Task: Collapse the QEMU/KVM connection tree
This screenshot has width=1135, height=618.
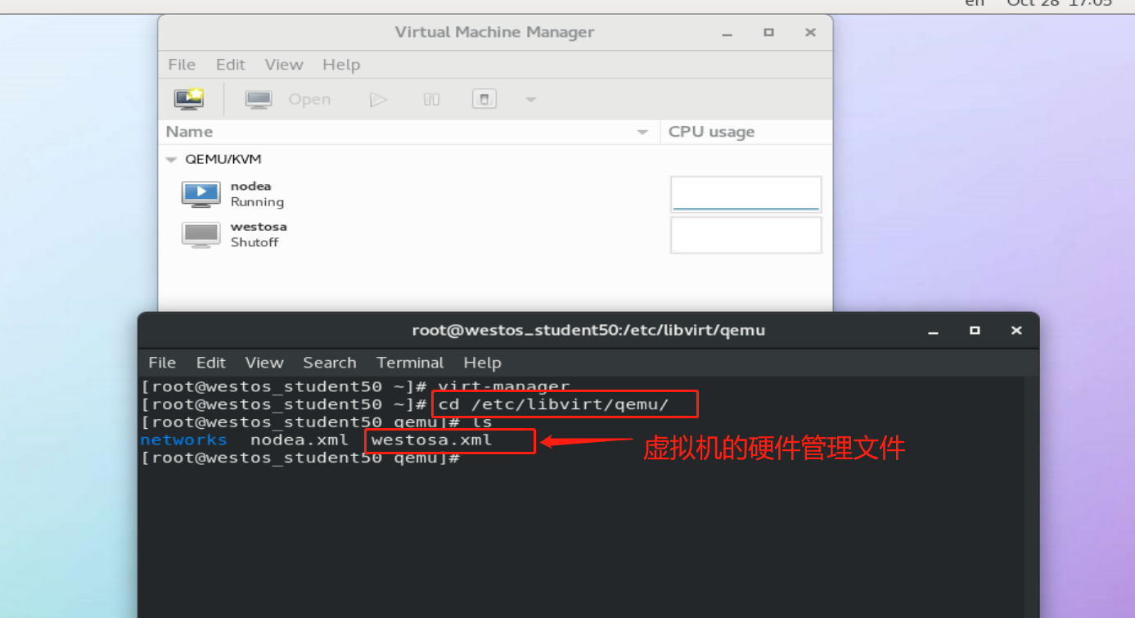Action: (171, 160)
